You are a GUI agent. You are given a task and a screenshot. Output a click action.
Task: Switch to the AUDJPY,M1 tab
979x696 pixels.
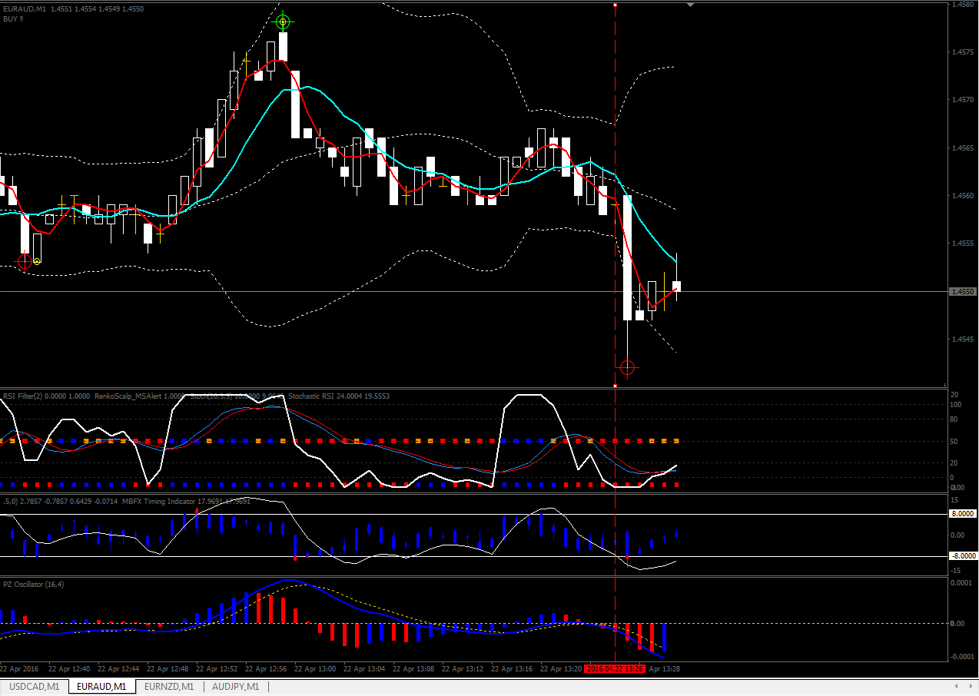pos(236,686)
